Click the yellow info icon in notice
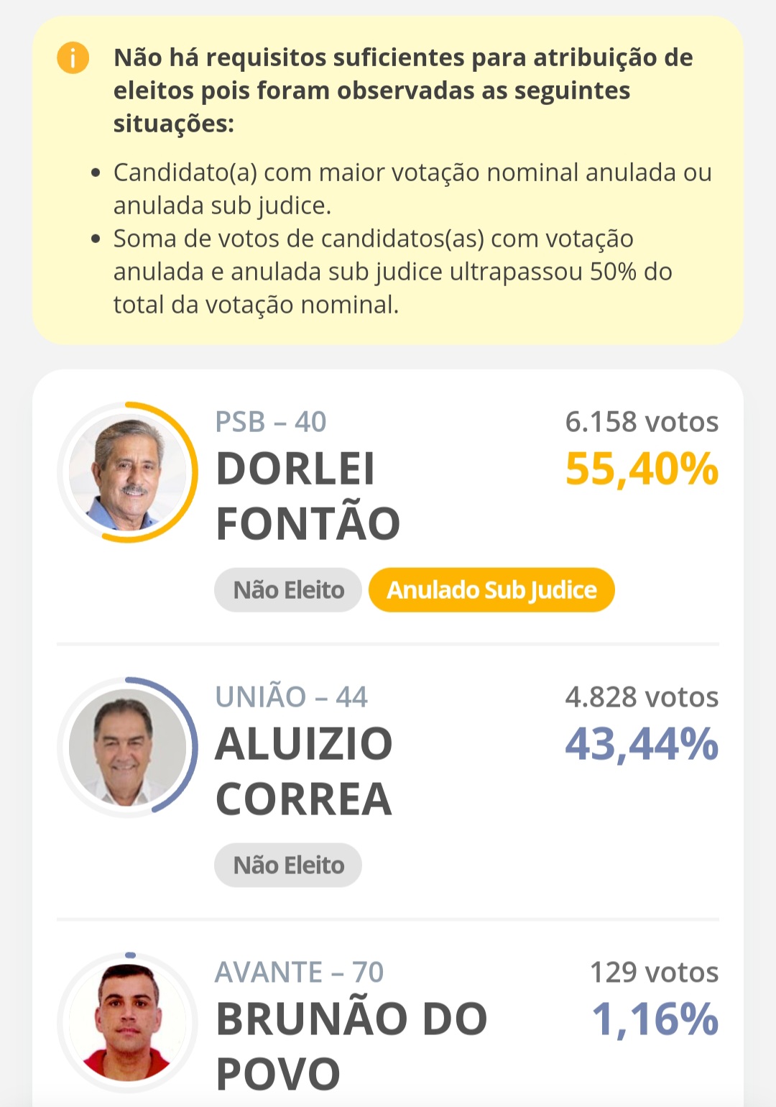The height and width of the screenshot is (1107, 776). pyautogui.click(x=73, y=58)
